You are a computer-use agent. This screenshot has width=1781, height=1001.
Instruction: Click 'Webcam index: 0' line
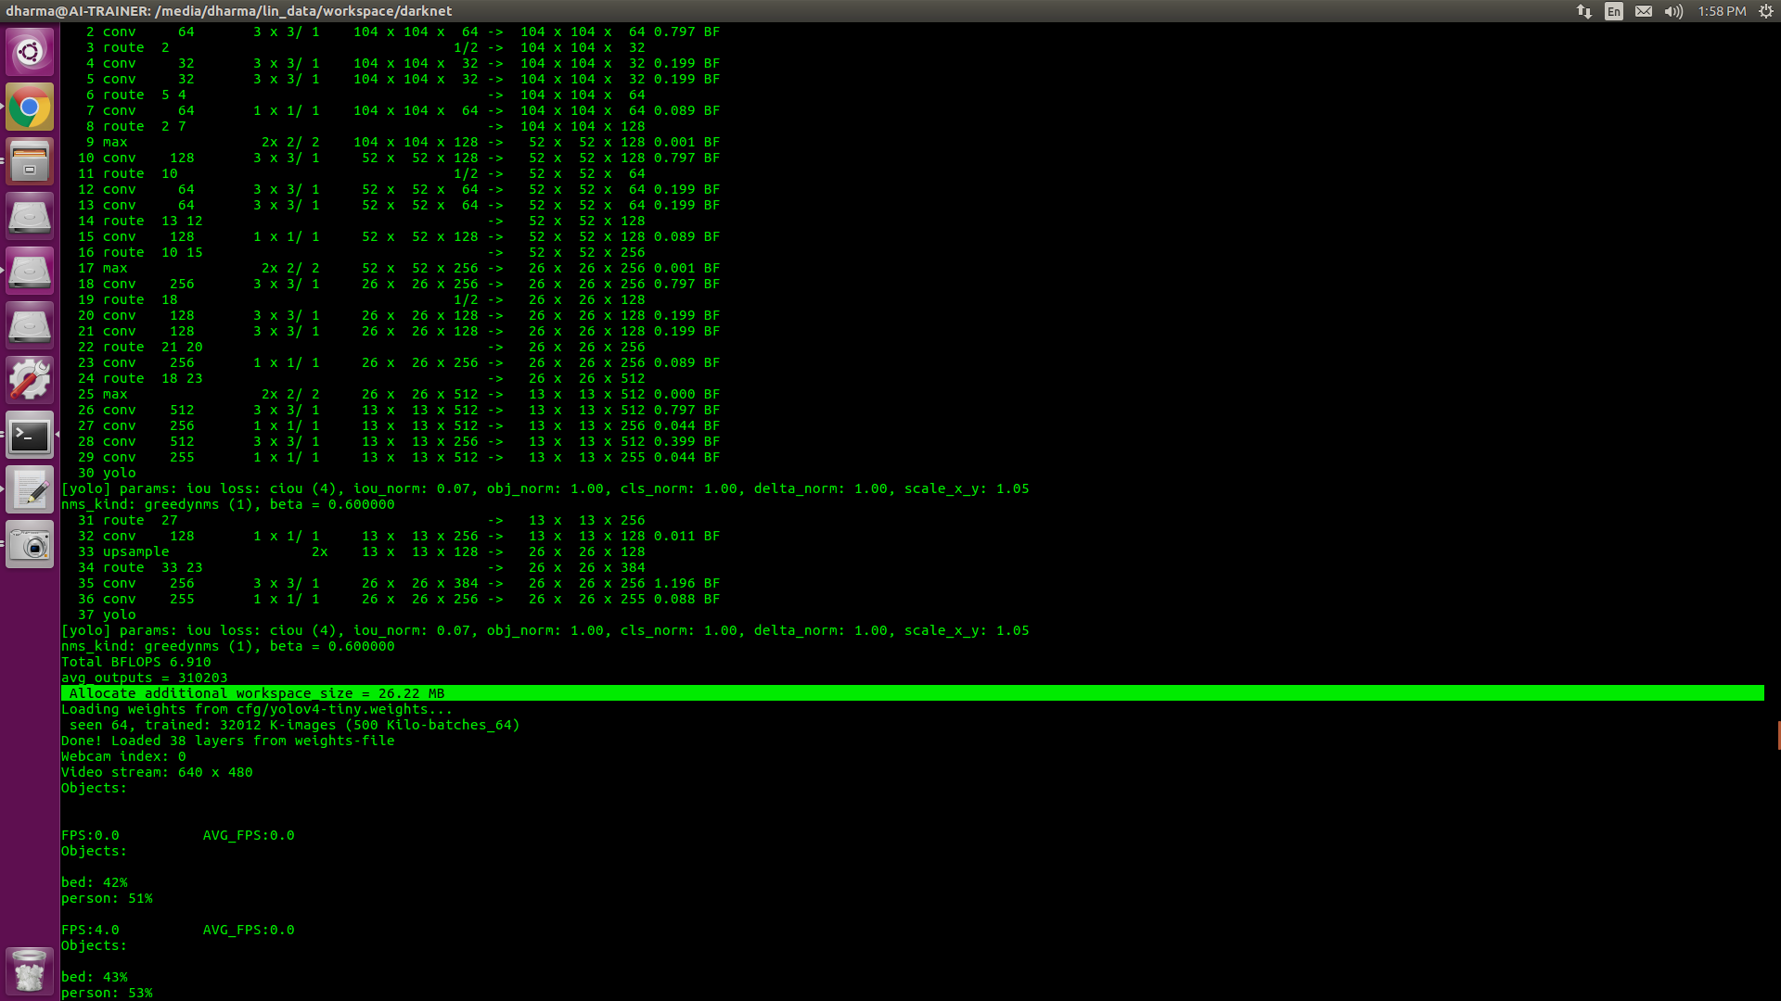[123, 756]
